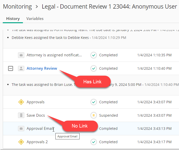Viewport: 179px width, 150px height.
Task: Click the completed checkmark status for Approvals 2
Action: click(x=94, y=142)
